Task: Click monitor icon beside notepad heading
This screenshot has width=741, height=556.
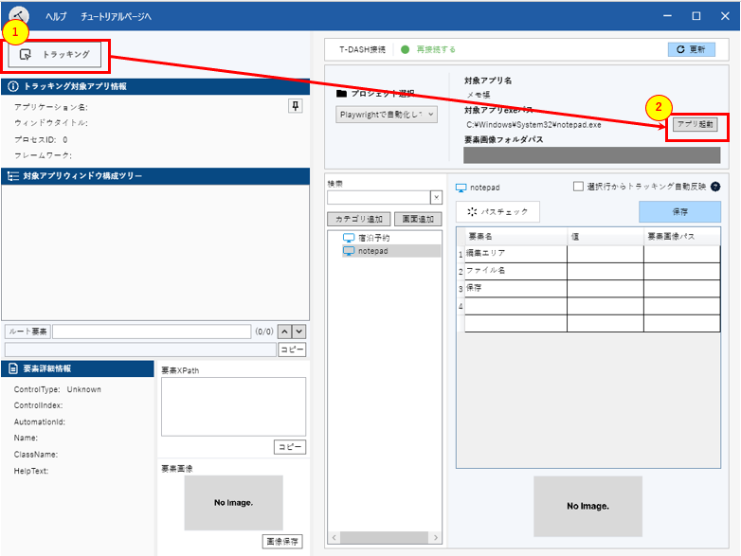Action: point(461,188)
